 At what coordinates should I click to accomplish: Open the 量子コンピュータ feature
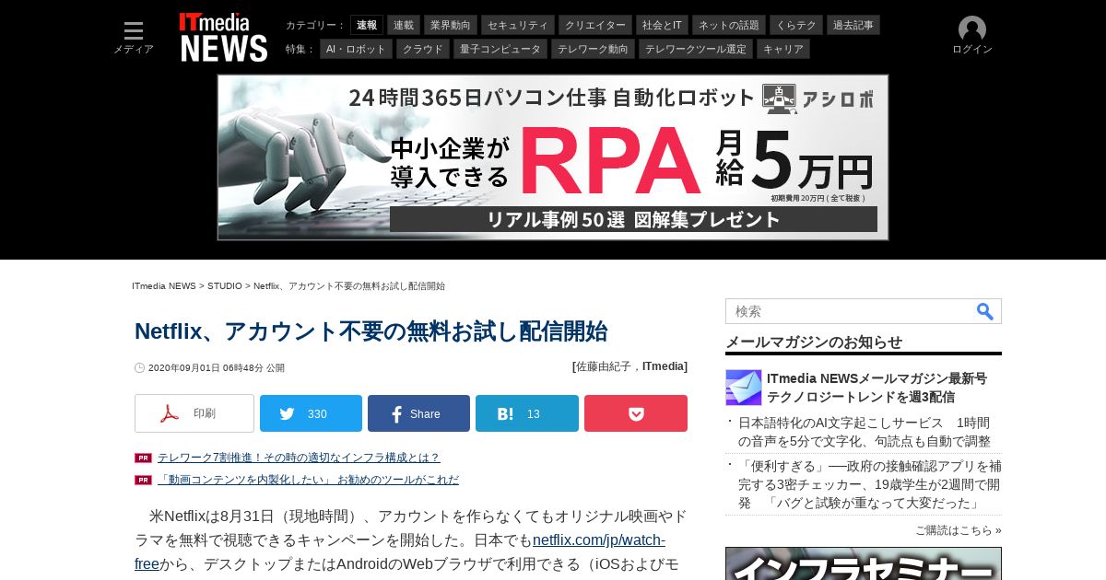(x=500, y=49)
